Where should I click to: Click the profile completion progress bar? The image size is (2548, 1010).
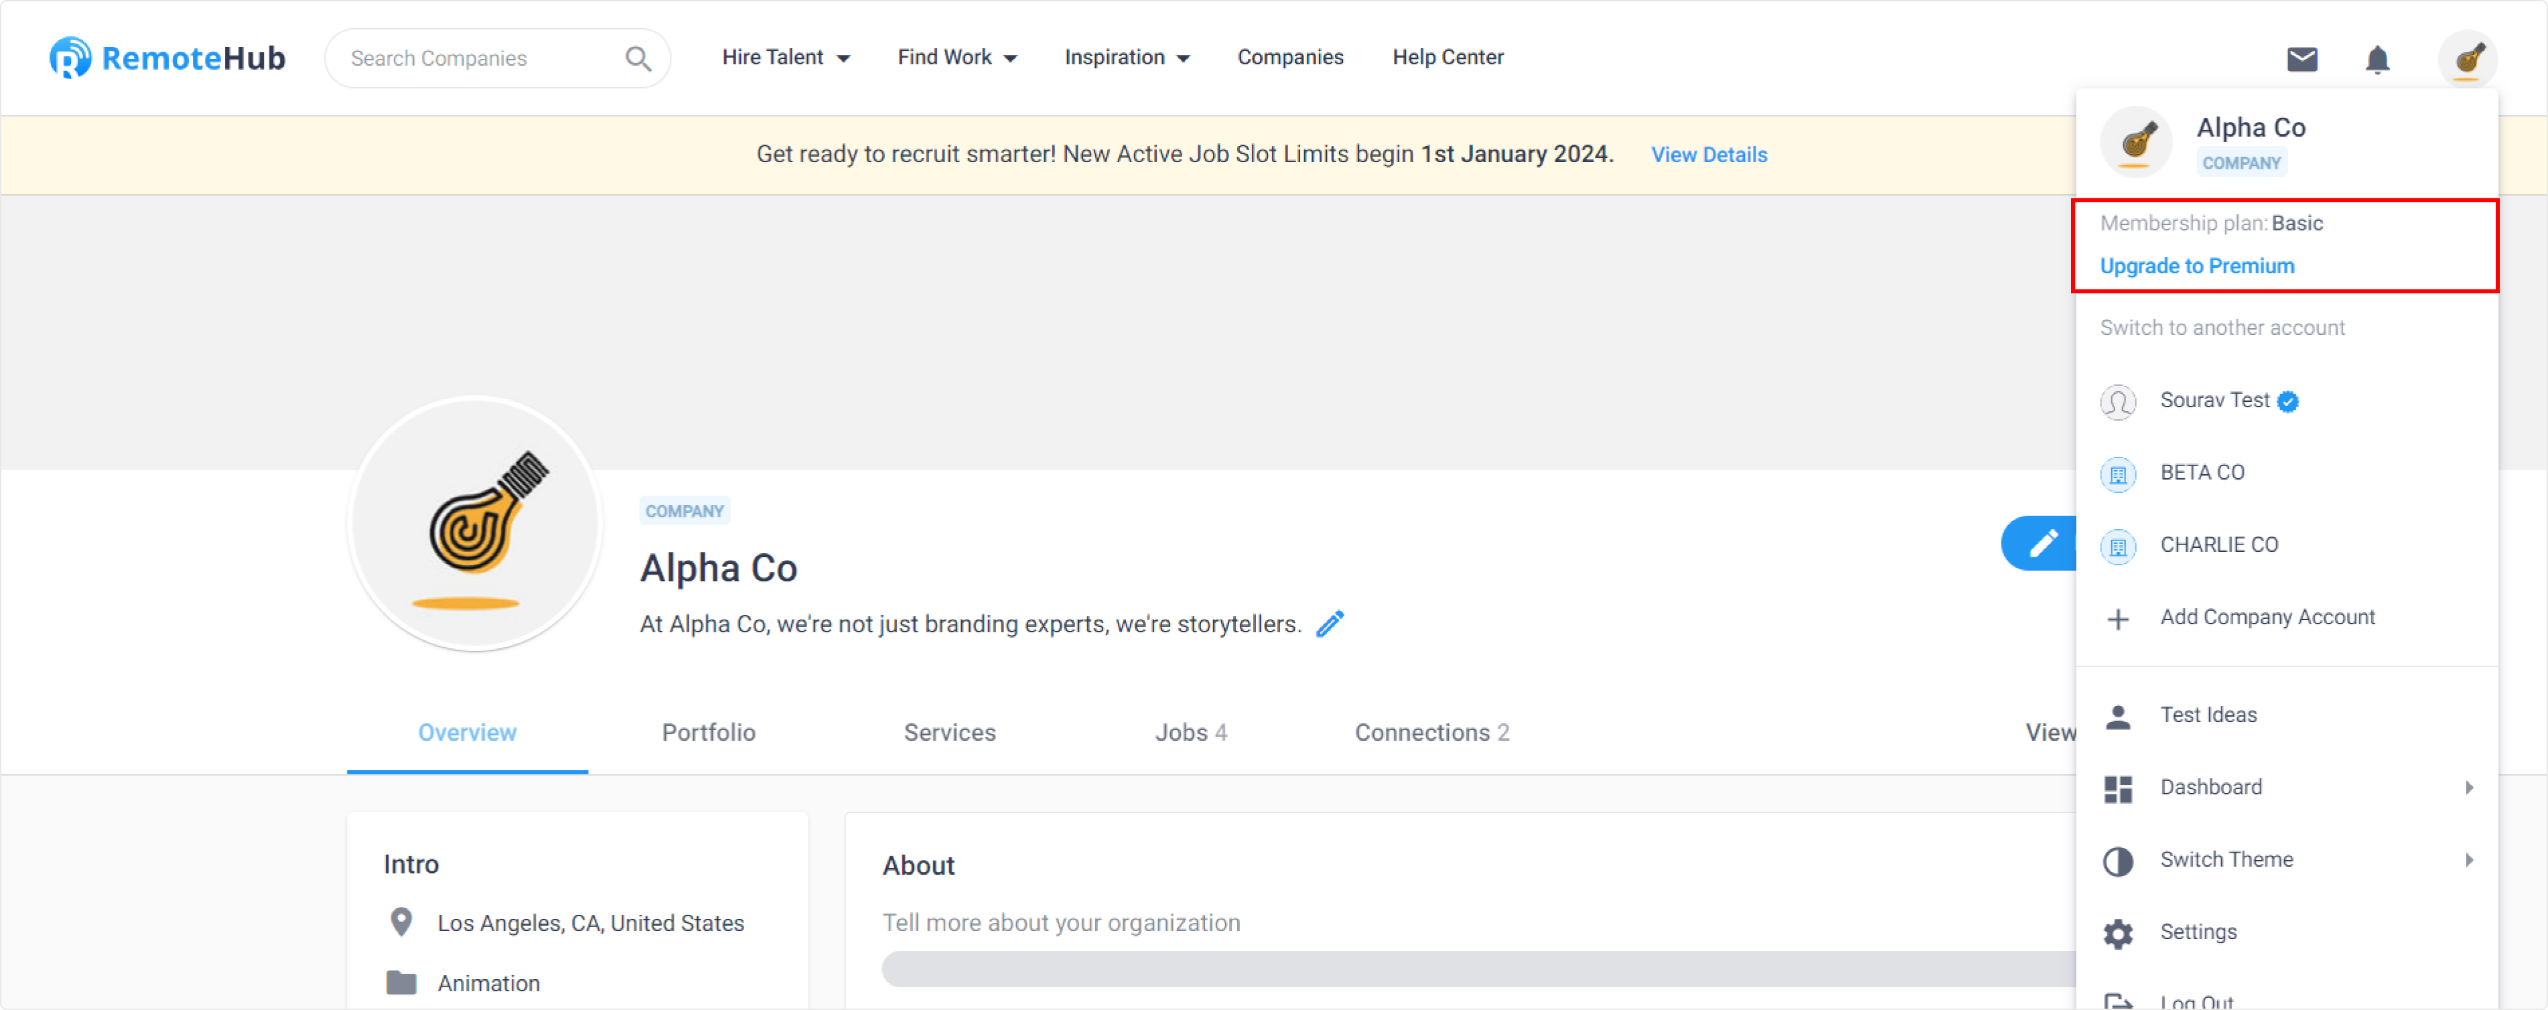click(1479, 968)
